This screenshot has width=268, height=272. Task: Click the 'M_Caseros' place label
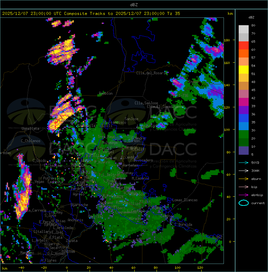(x=140, y=178)
